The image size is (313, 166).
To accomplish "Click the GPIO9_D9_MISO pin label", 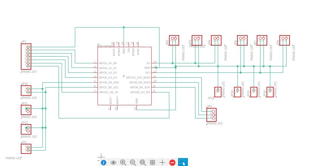I will click(140, 83).
